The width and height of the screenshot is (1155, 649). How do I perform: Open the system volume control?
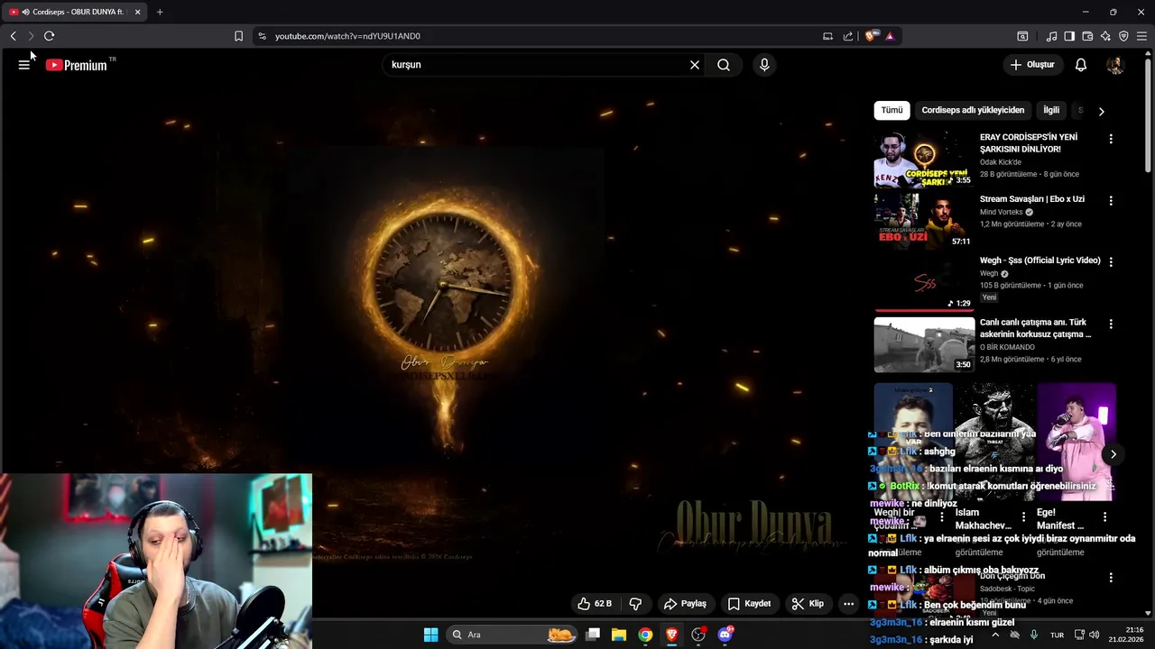[x=1095, y=635]
